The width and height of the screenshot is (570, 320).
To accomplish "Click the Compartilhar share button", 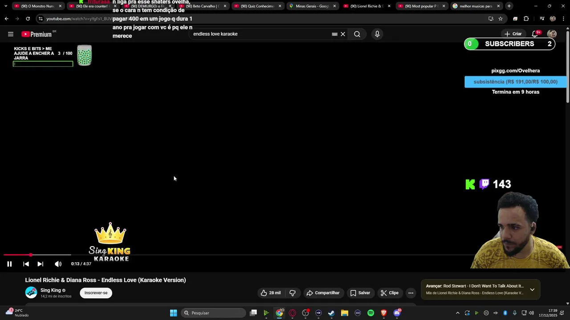I will 323,293.
